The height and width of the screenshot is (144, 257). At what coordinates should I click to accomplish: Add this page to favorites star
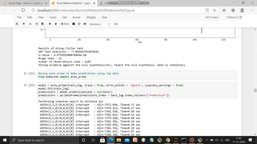point(214,10)
